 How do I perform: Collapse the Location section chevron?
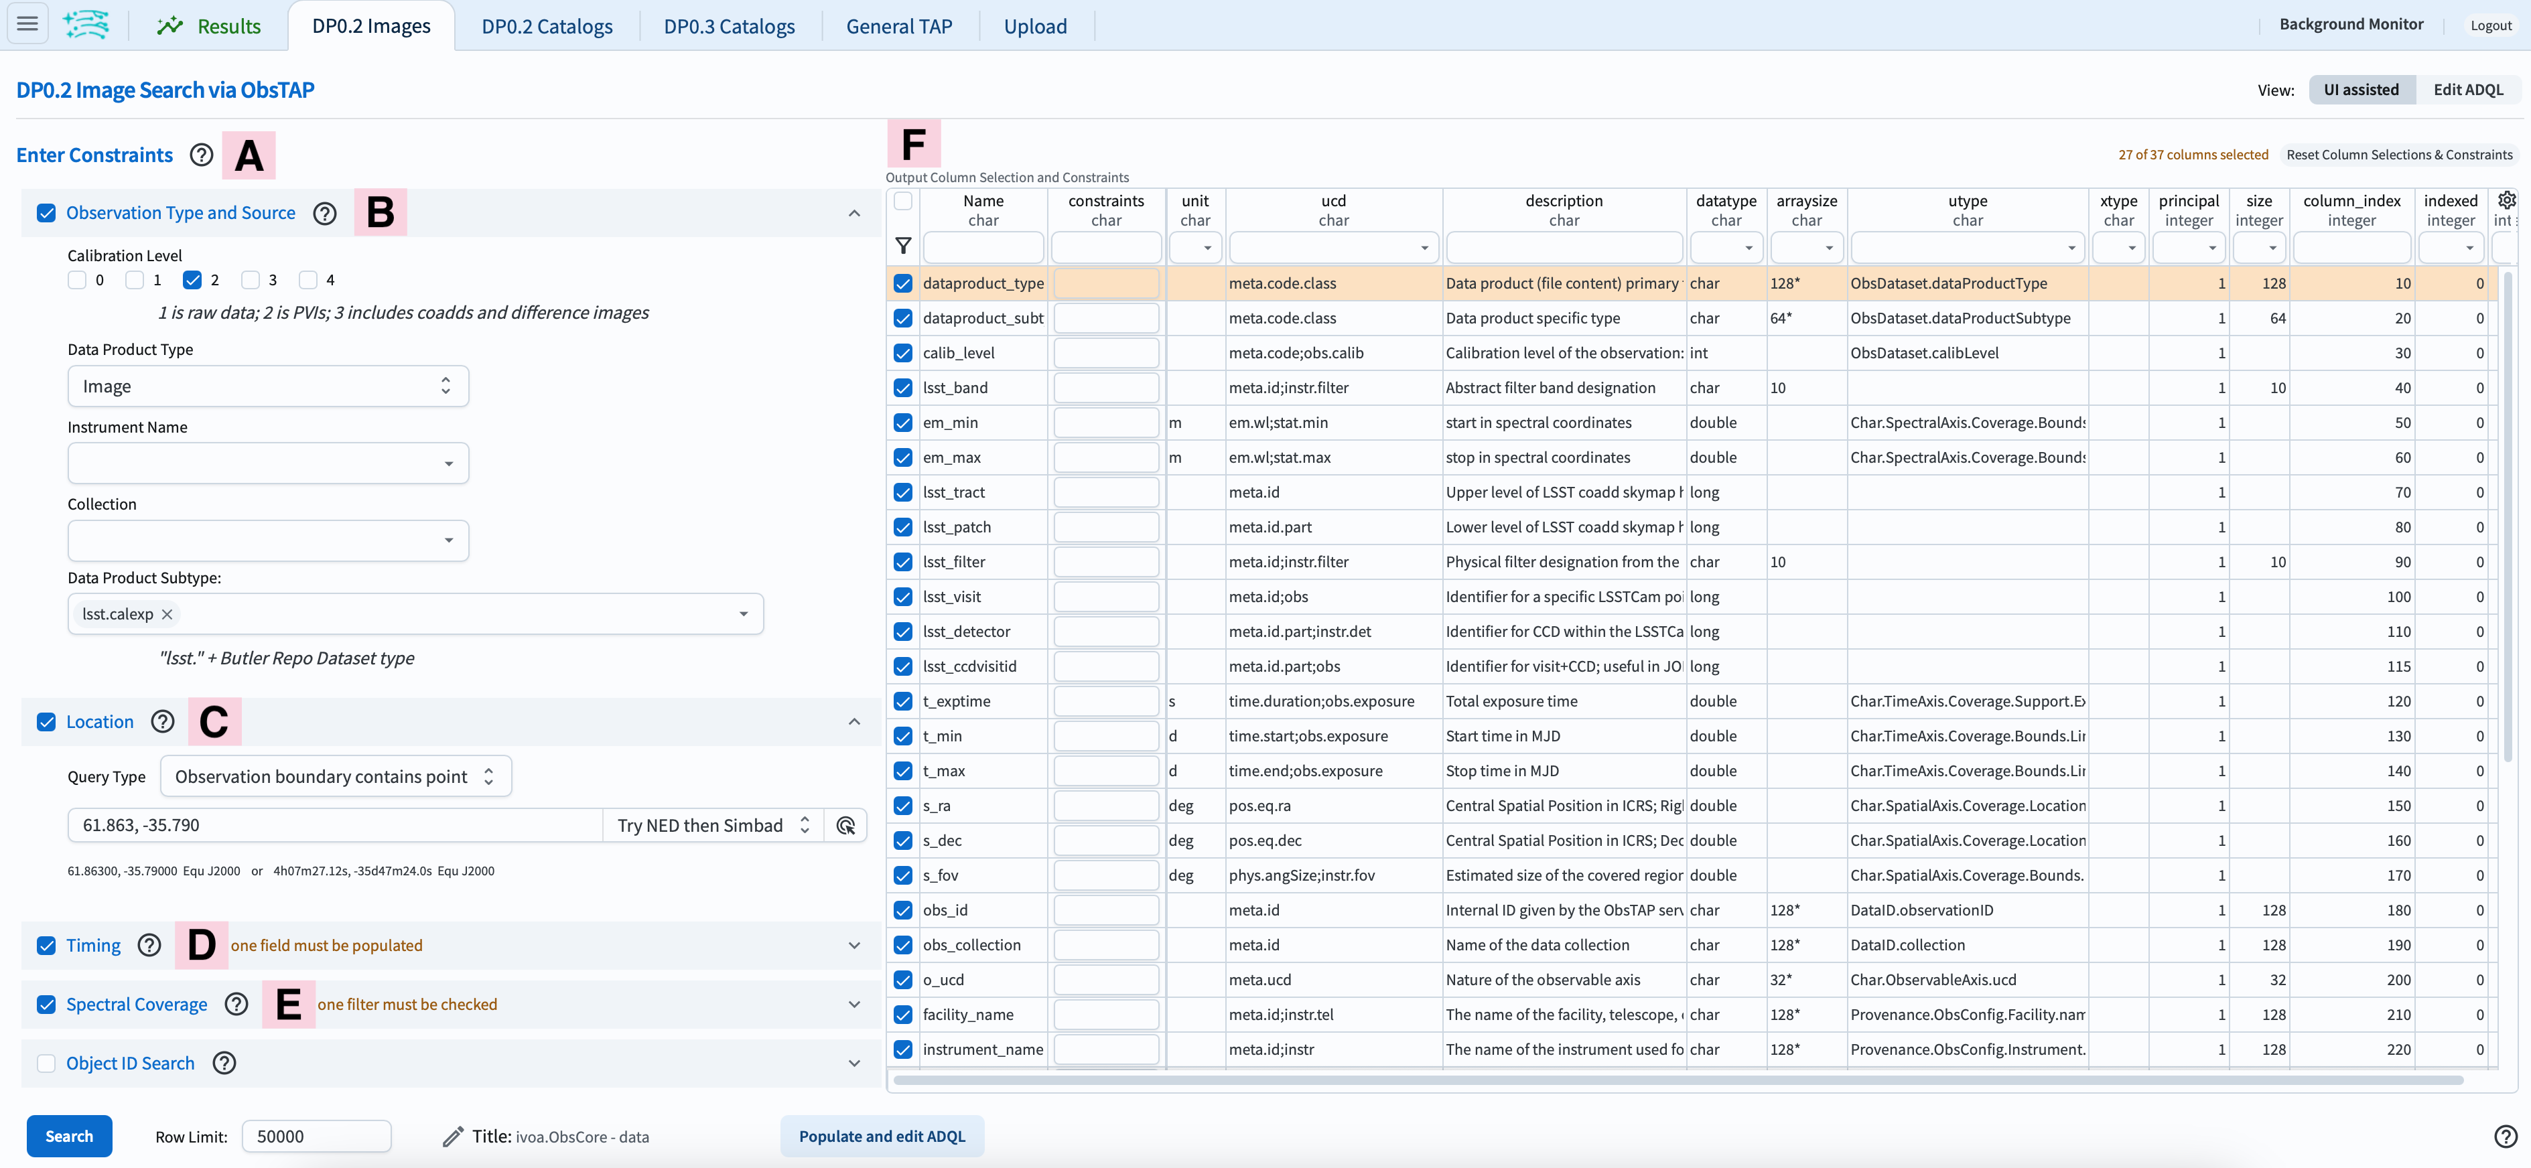click(x=853, y=722)
